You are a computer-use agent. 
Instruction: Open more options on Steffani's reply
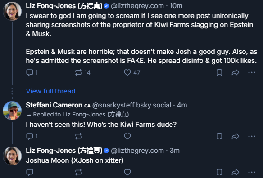coord(252,136)
